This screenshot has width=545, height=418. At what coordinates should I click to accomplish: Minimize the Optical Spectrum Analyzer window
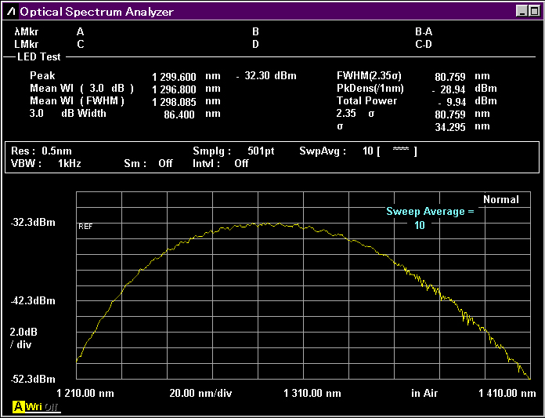(522, 11)
